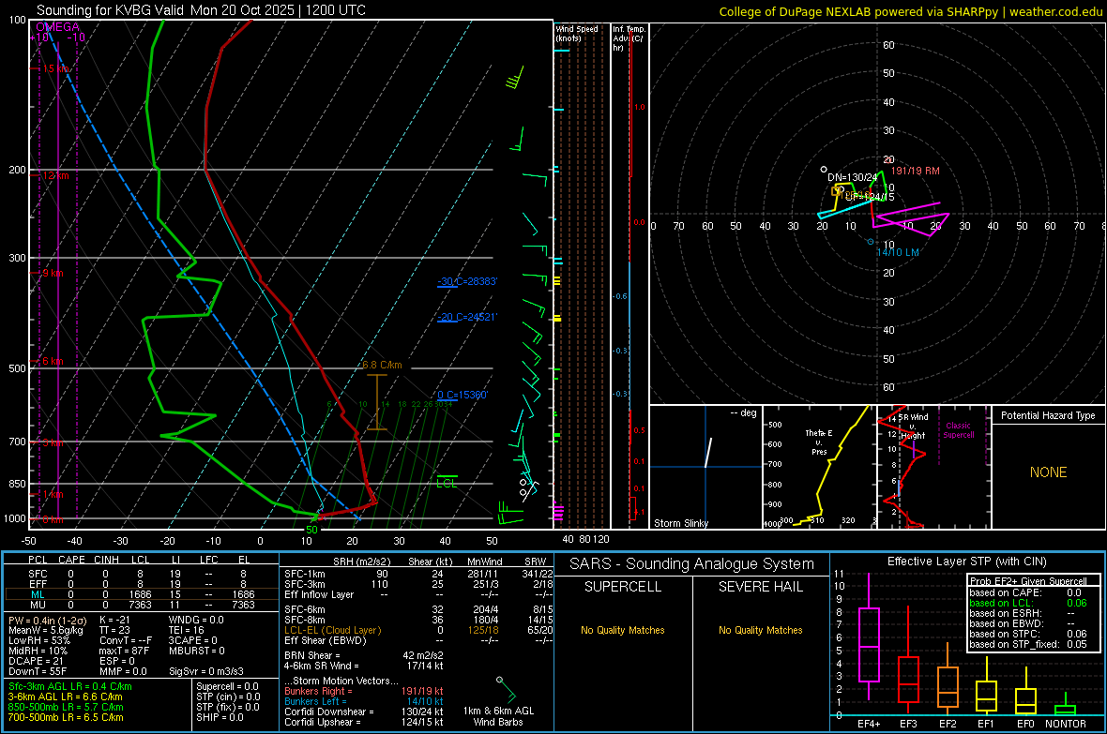Click the 'DCAPE = 21' value
The width and height of the screenshot is (1107, 734).
36,661
